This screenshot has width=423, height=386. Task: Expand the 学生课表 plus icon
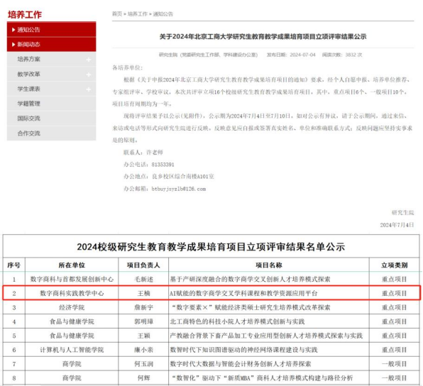[89, 89]
